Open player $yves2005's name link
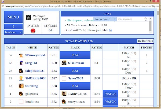The image size is (161, 109). point(76,78)
